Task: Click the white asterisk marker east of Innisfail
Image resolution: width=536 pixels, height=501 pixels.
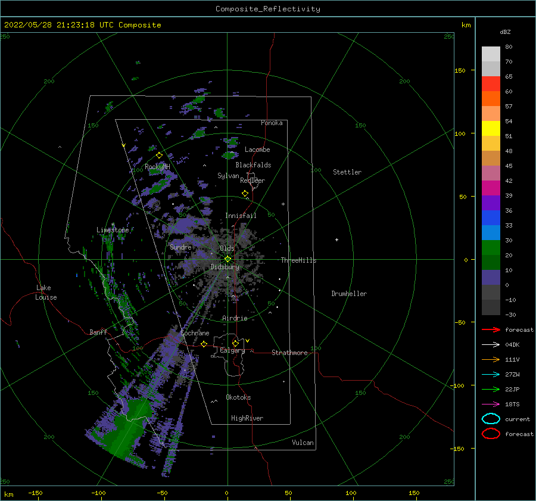Action: [x=283, y=204]
